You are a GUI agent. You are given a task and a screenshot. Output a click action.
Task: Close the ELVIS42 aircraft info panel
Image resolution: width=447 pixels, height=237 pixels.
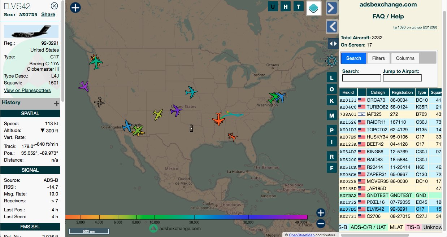pyautogui.click(x=54, y=6)
